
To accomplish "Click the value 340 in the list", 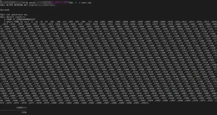I will click(58, 22).
